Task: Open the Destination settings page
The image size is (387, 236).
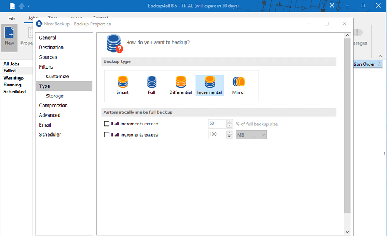Action: [51, 48]
